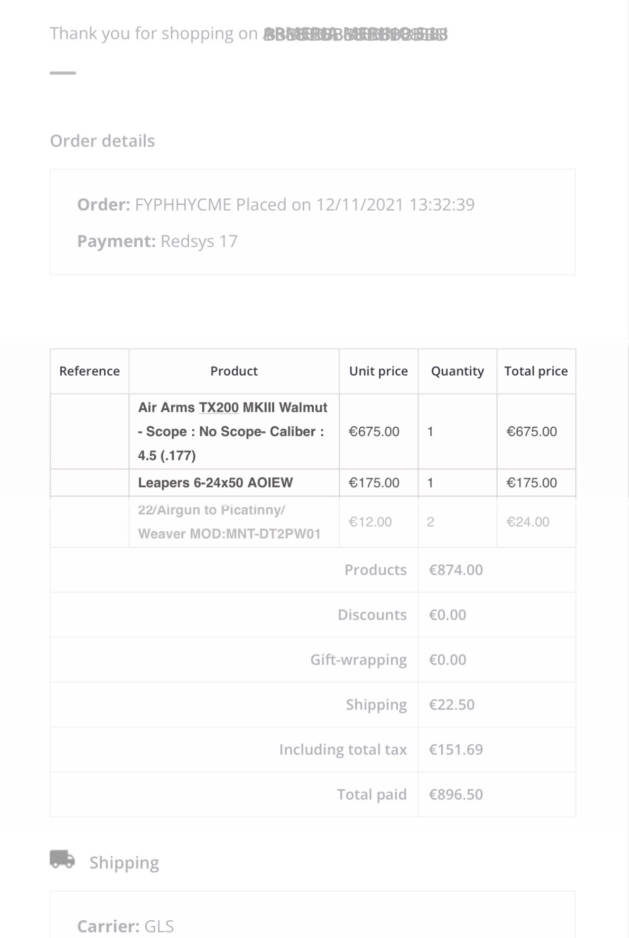Open Leapers 6-24x50 AOIEW product

coord(215,483)
